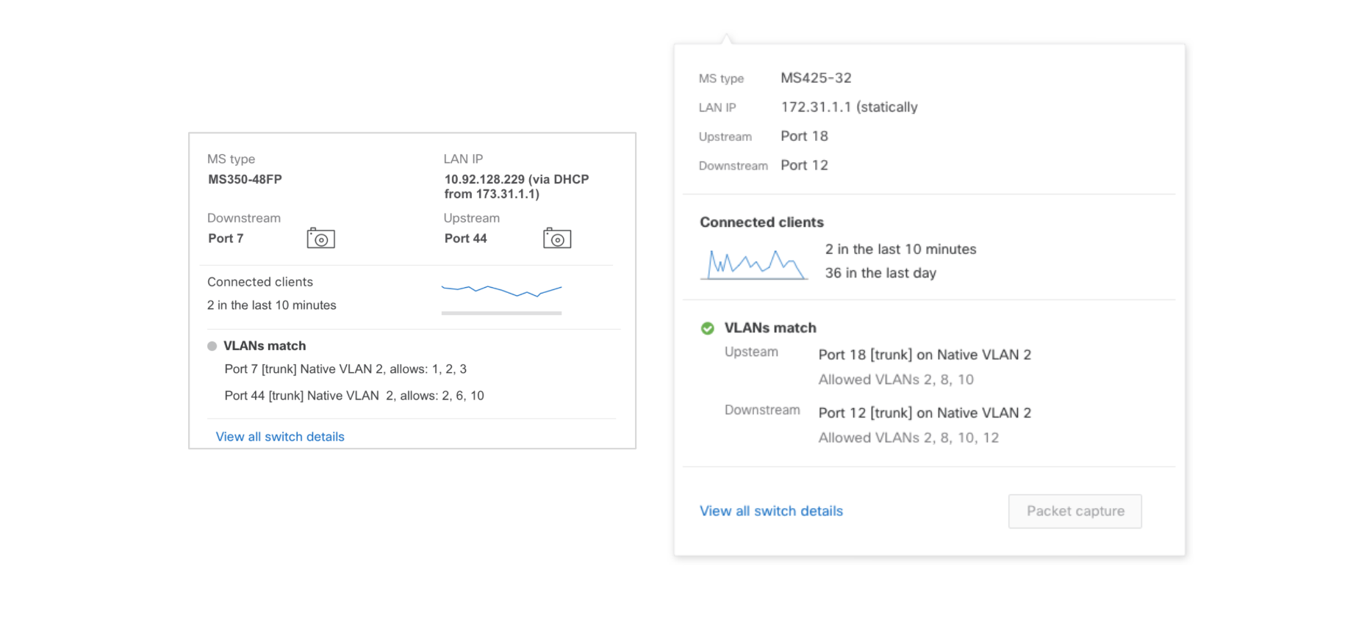This screenshot has height=624, width=1367.
Task: Click 'Port 12 [trunk] on Native VLAN 2' text
Action: point(925,413)
